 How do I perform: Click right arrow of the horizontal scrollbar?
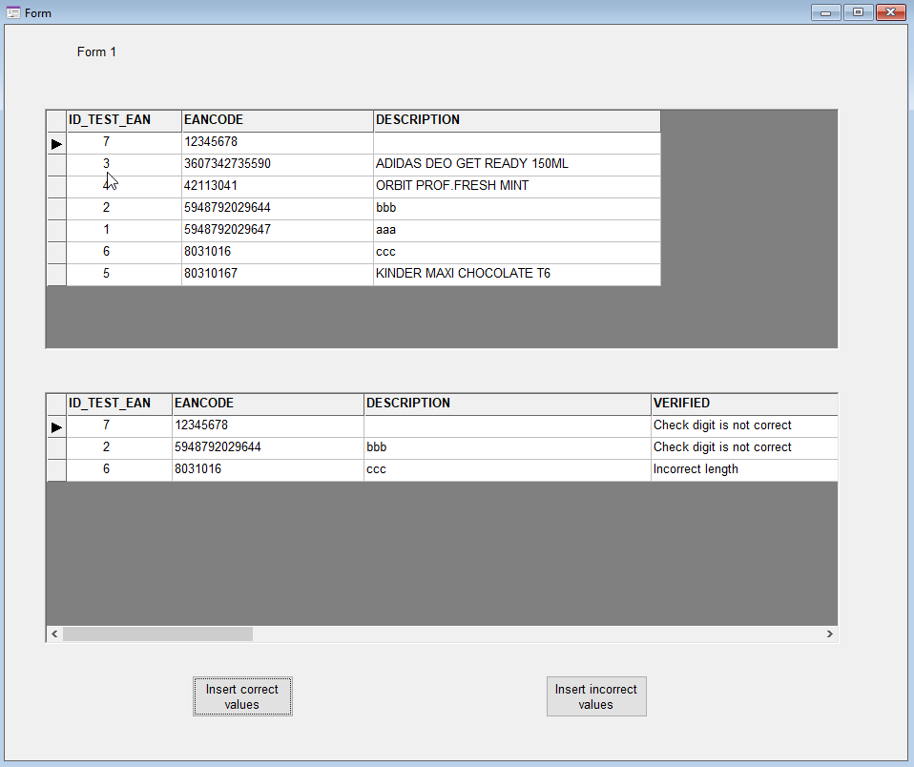click(x=829, y=633)
